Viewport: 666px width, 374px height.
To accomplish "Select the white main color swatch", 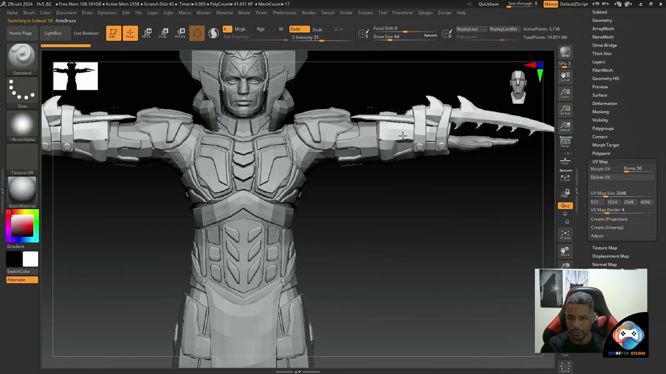I will [x=30, y=259].
